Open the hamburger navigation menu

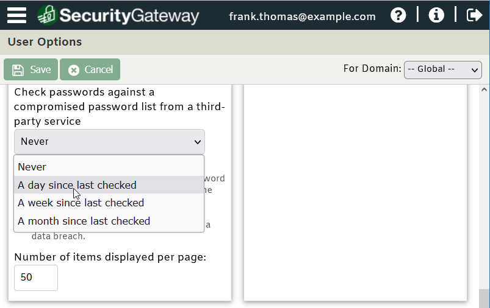coord(16,15)
